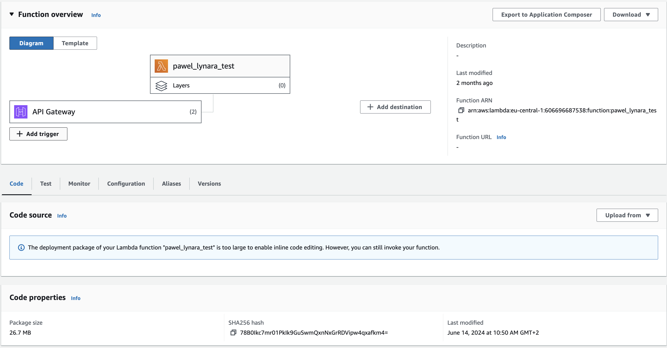667x348 pixels.
Task: Open Info link beside Code properties
Action: [x=75, y=298]
